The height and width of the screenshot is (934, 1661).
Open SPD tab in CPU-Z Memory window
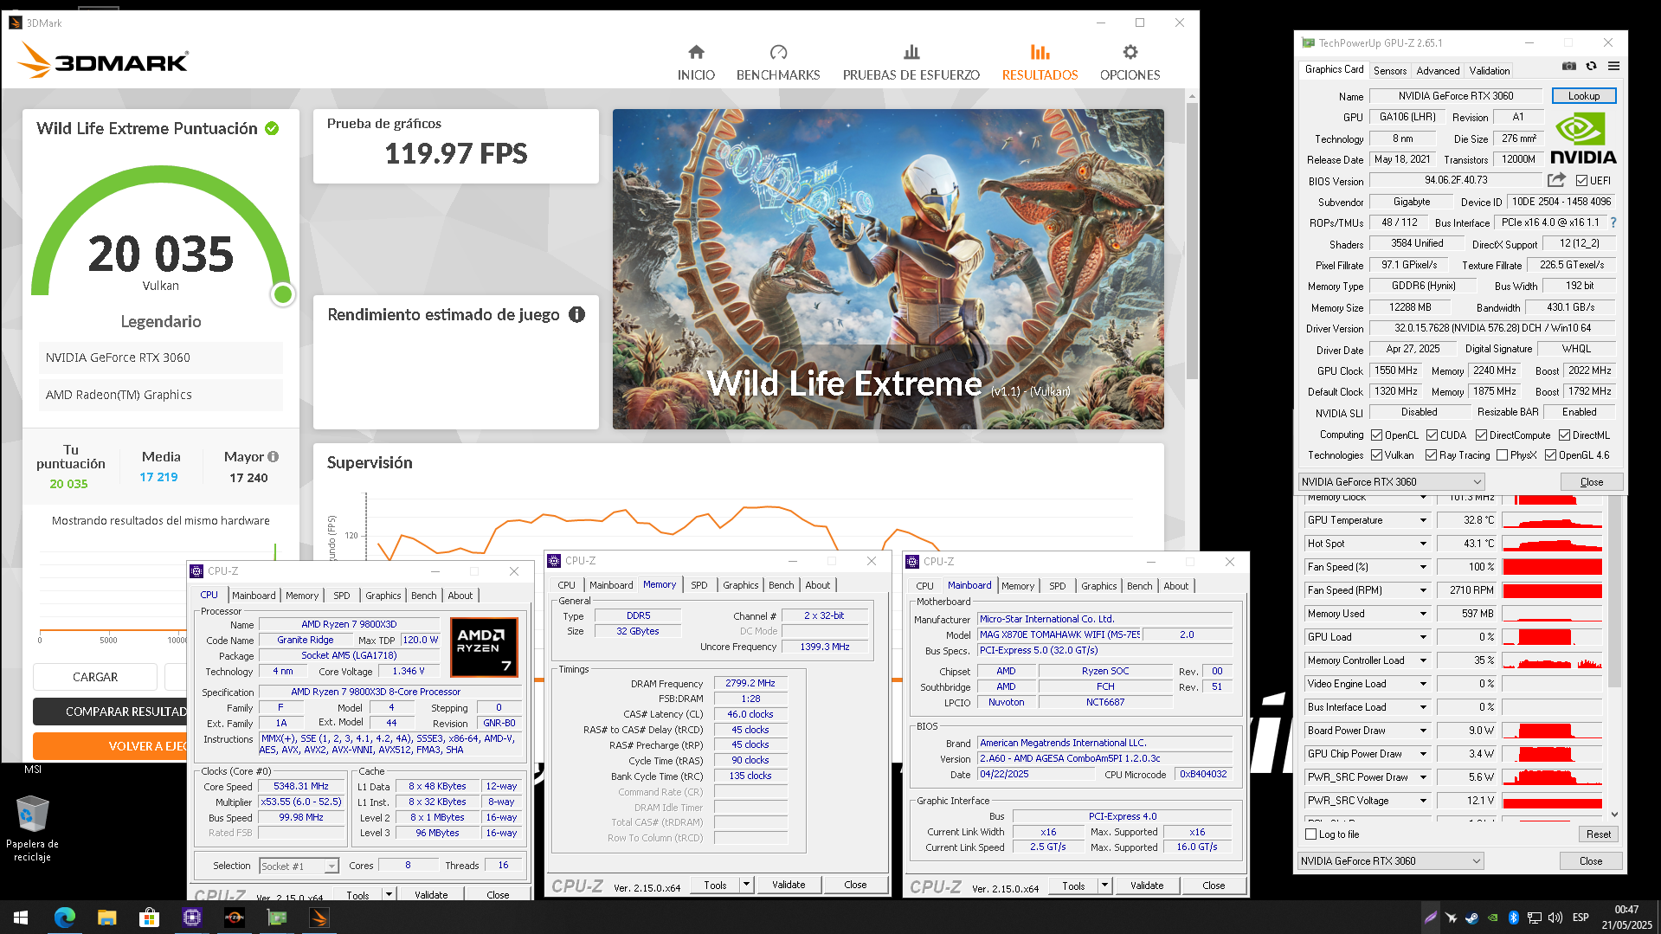699,585
